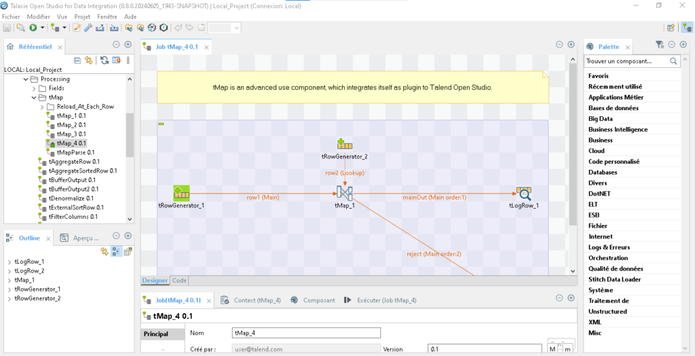The height and width of the screenshot is (356, 695).
Task: Select the tLogRow_1 component on canvas
Action: pos(523,193)
